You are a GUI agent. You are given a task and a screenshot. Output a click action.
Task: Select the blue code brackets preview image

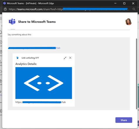pos(44,83)
